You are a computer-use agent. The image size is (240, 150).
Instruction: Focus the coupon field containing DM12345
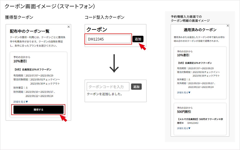point(108,39)
